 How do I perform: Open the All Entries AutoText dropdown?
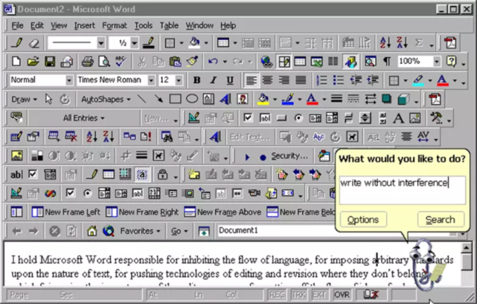coord(83,118)
